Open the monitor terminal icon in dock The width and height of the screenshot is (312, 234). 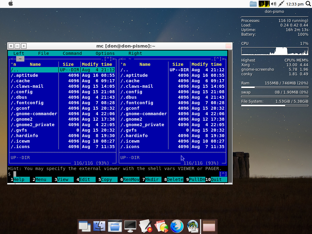[130, 226]
